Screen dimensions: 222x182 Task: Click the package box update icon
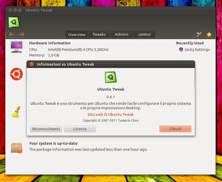pyautogui.click(x=16, y=148)
